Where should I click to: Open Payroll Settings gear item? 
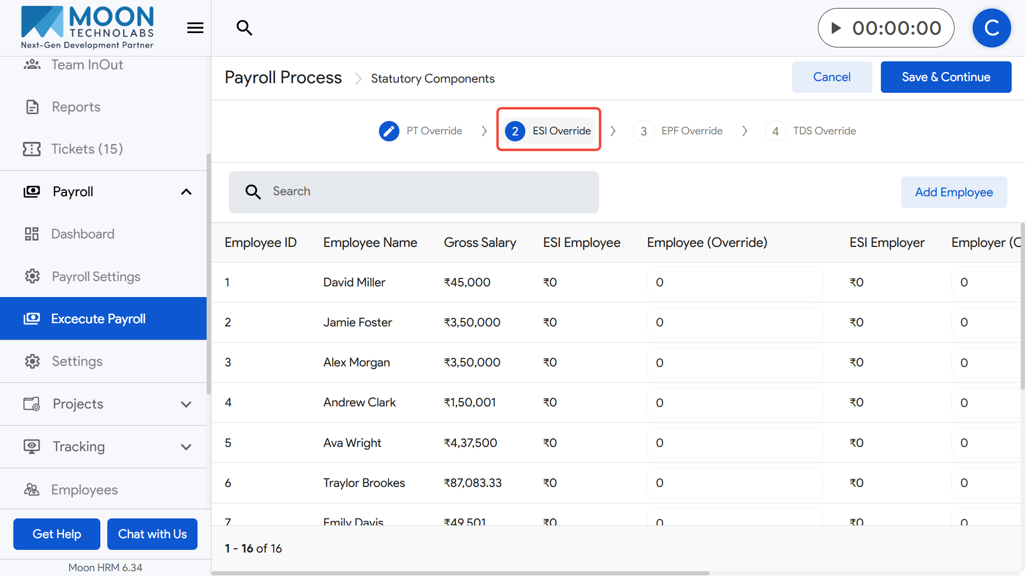point(96,276)
